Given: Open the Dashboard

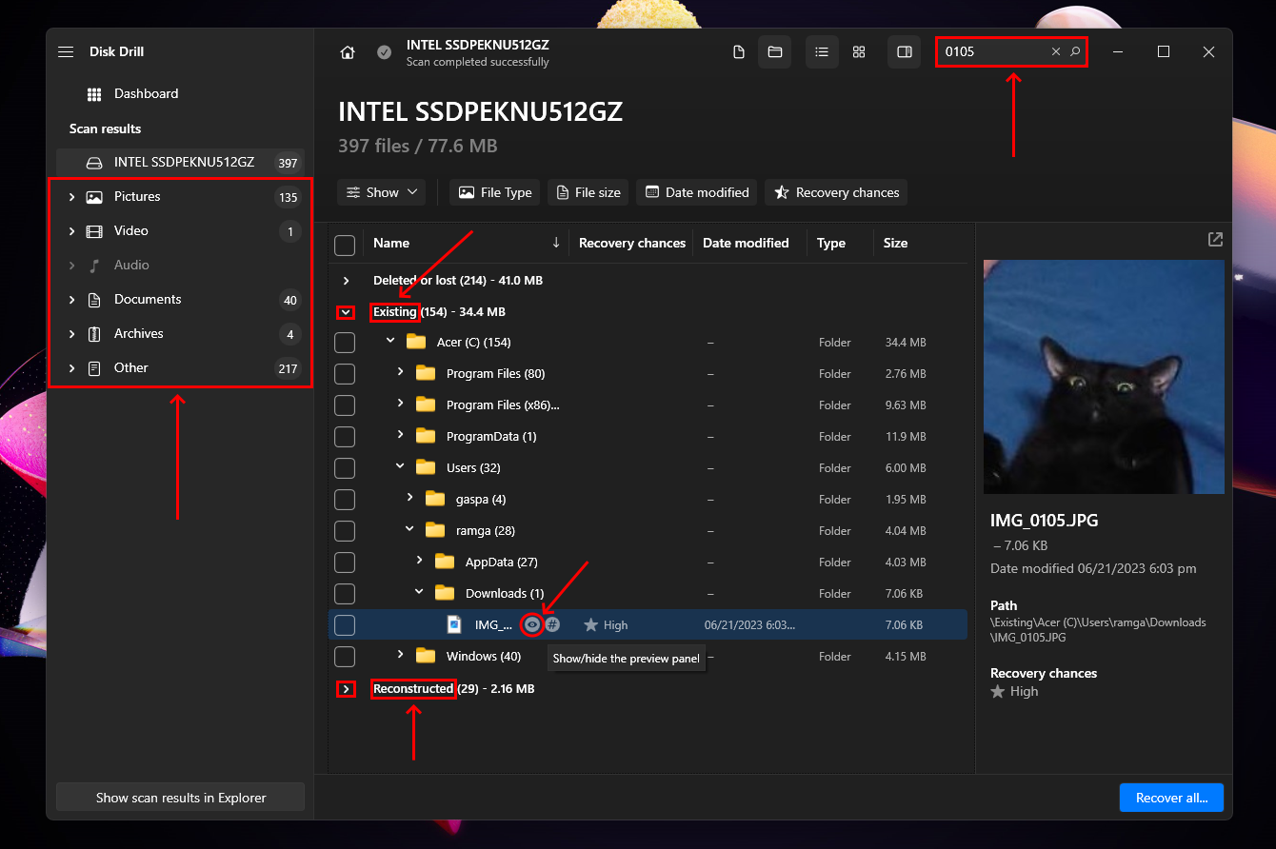Looking at the screenshot, I should pos(146,93).
